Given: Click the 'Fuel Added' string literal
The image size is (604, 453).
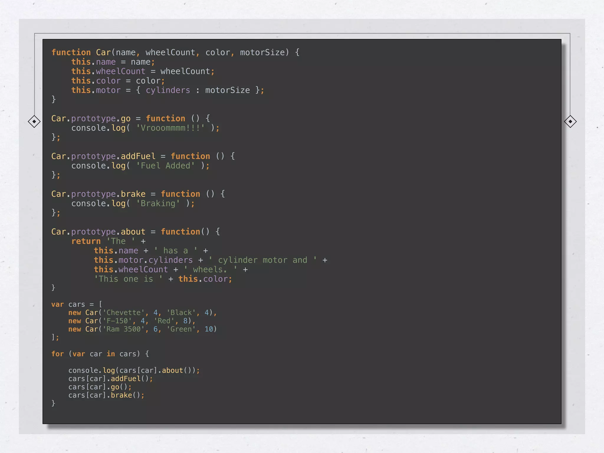Looking at the screenshot, I should click(165, 166).
